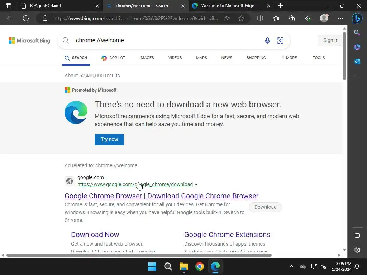Open the Favorites list
This screenshot has width=367, height=275.
click(x=276, y=18)
